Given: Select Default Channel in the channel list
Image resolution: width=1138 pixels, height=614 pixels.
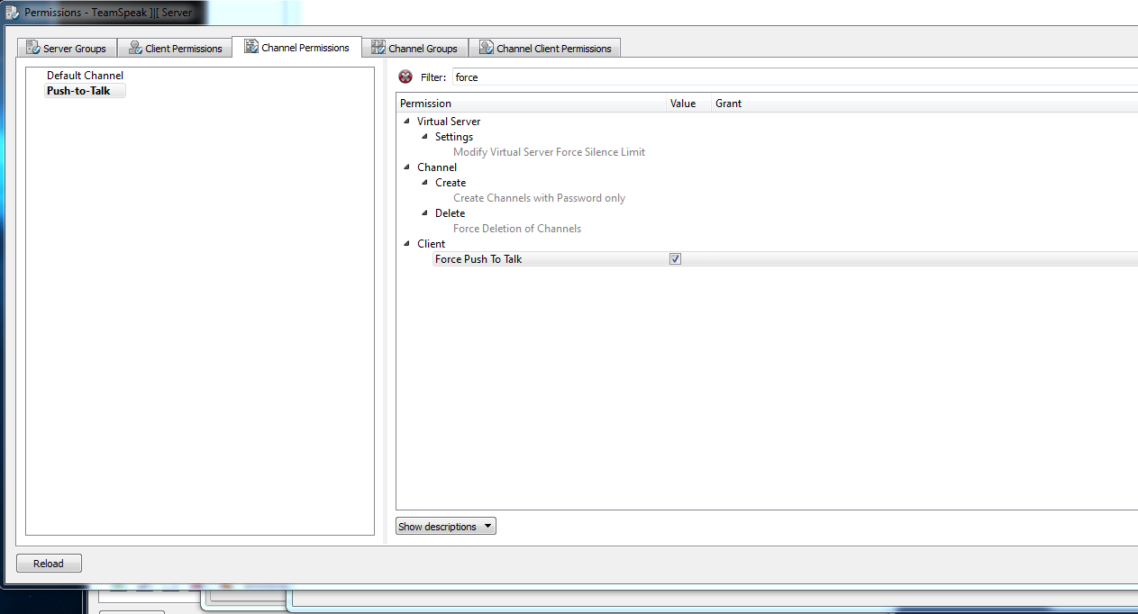Looking at the screenshot, I should point(85,76).
